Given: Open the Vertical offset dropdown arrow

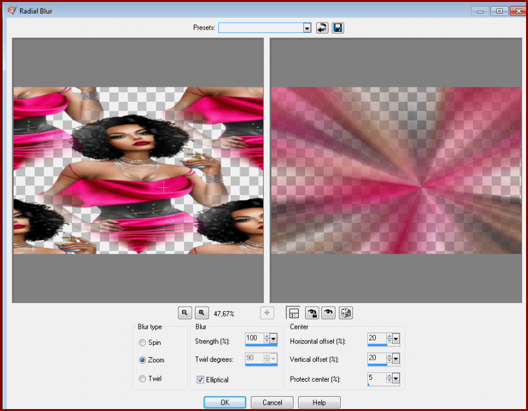Looking at the screenshot, I should pos(396,358).
